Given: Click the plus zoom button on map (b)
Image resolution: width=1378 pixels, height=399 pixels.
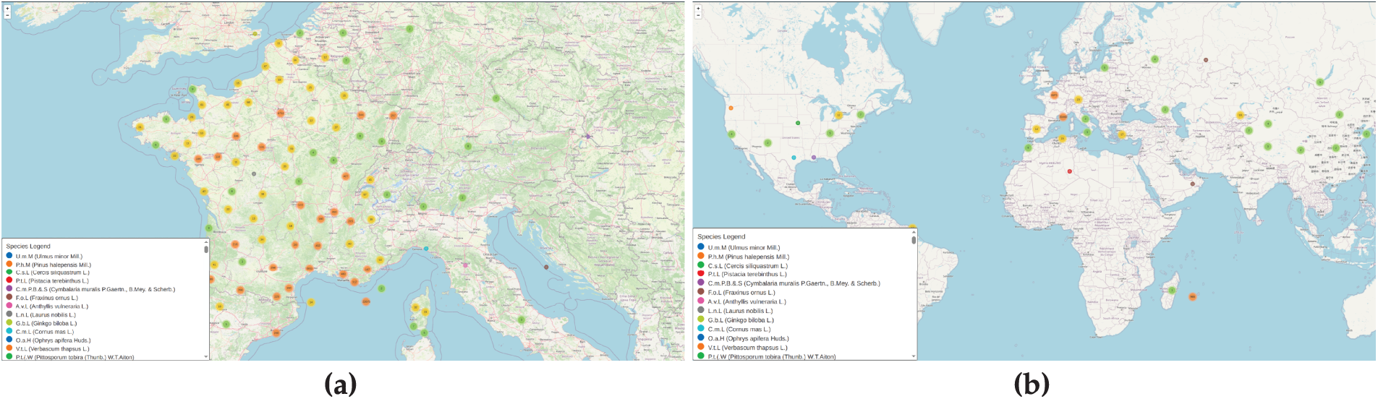Looking at the screenshot, I should [x=698, y=9].
